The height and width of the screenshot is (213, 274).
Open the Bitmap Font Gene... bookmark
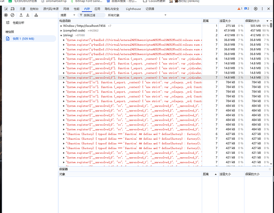[x=87, y=1]
